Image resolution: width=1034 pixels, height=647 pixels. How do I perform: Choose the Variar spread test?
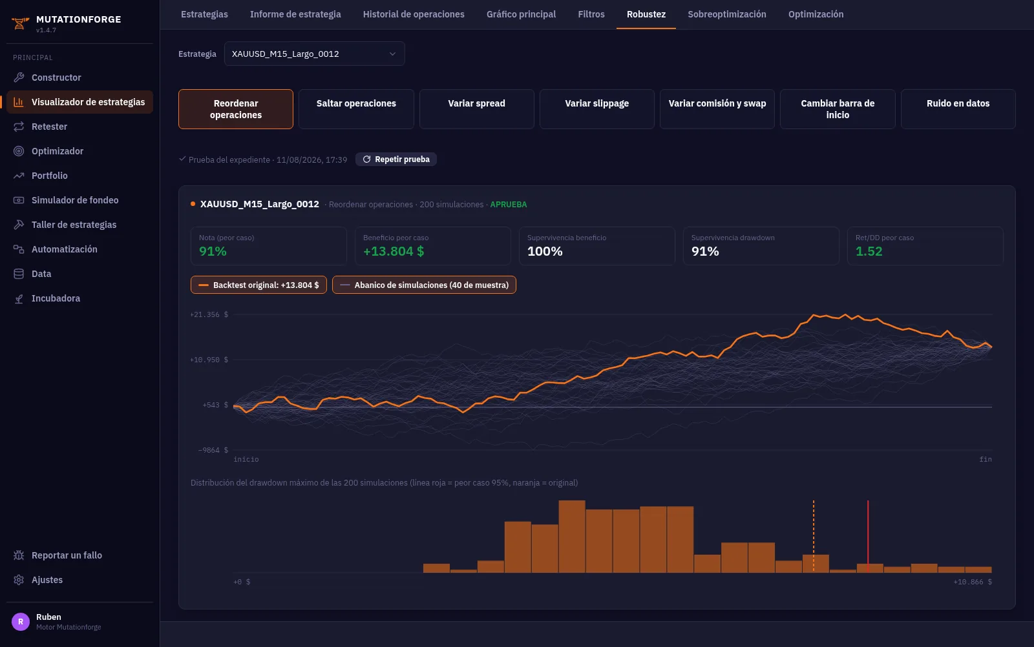477,109
